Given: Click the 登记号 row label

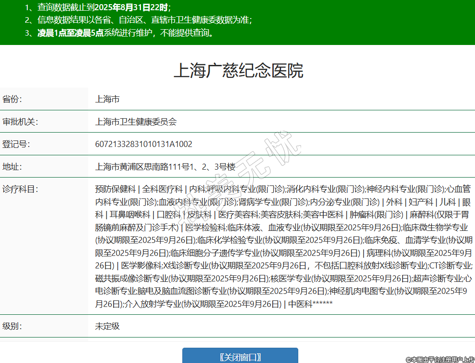Looking at the screenshot, I should [x=16, y=144].
